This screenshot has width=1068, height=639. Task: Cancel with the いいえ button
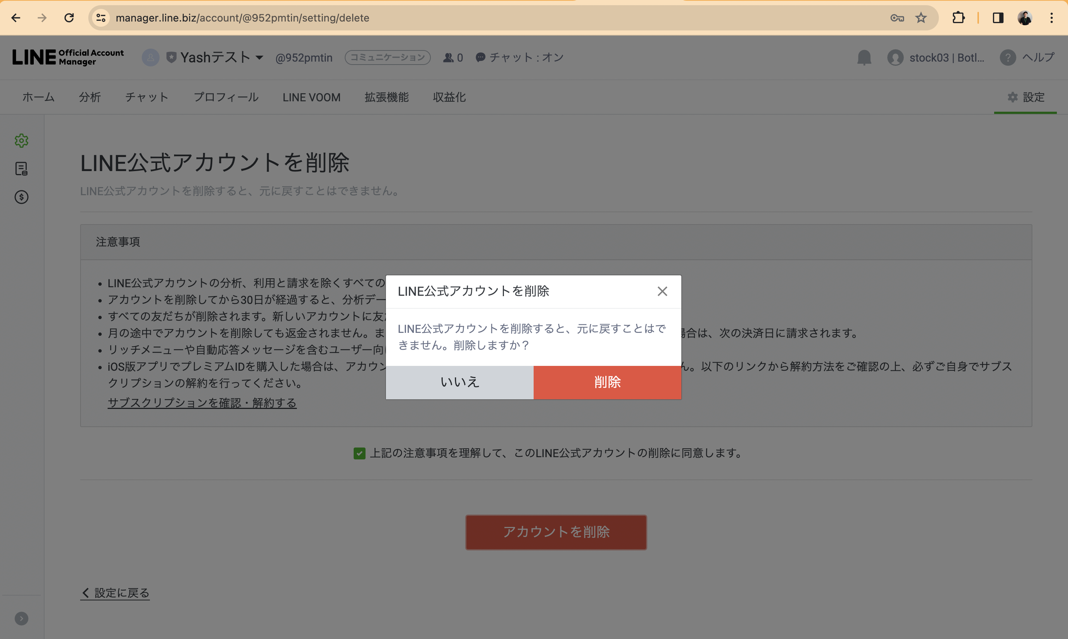[459, 382]
